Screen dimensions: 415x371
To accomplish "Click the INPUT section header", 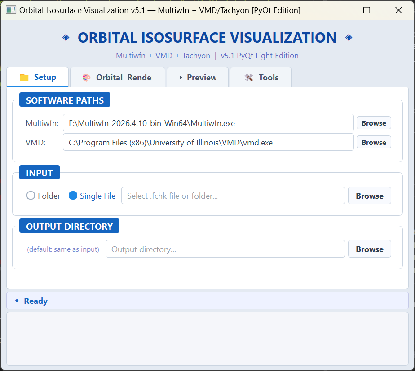I will [40, 173].
